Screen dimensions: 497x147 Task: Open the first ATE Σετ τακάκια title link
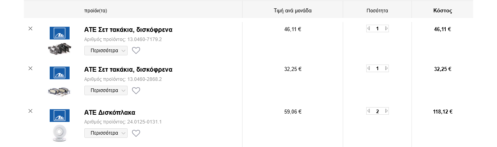[128, 30]
